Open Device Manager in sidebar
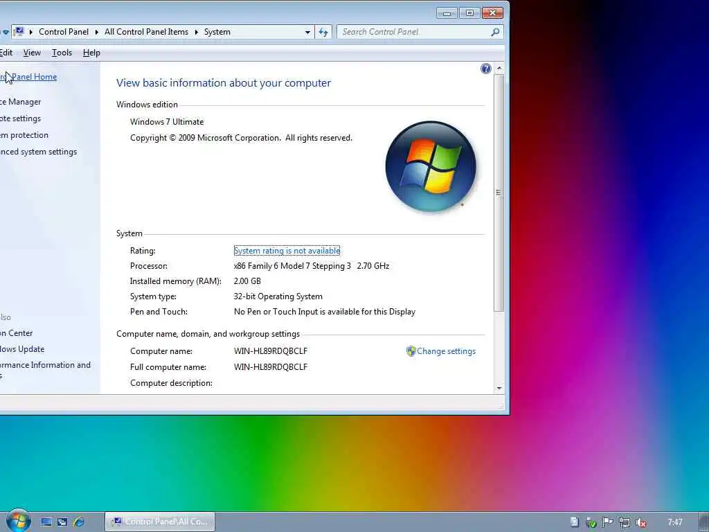 (20, 102)
